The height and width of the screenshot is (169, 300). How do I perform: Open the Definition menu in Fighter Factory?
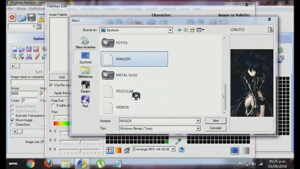coord(37,8)
